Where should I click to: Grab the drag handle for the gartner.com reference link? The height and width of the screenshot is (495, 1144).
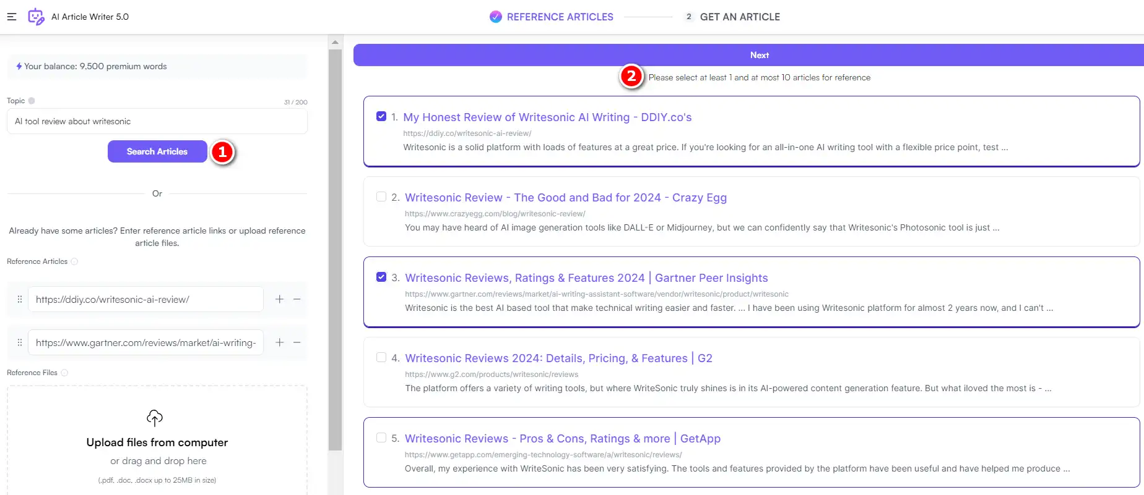(x=20, y=342)
